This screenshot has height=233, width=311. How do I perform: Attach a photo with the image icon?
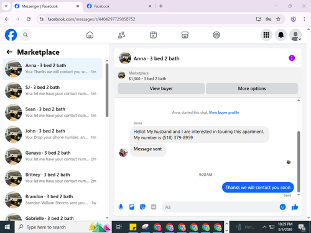(132, 207)
